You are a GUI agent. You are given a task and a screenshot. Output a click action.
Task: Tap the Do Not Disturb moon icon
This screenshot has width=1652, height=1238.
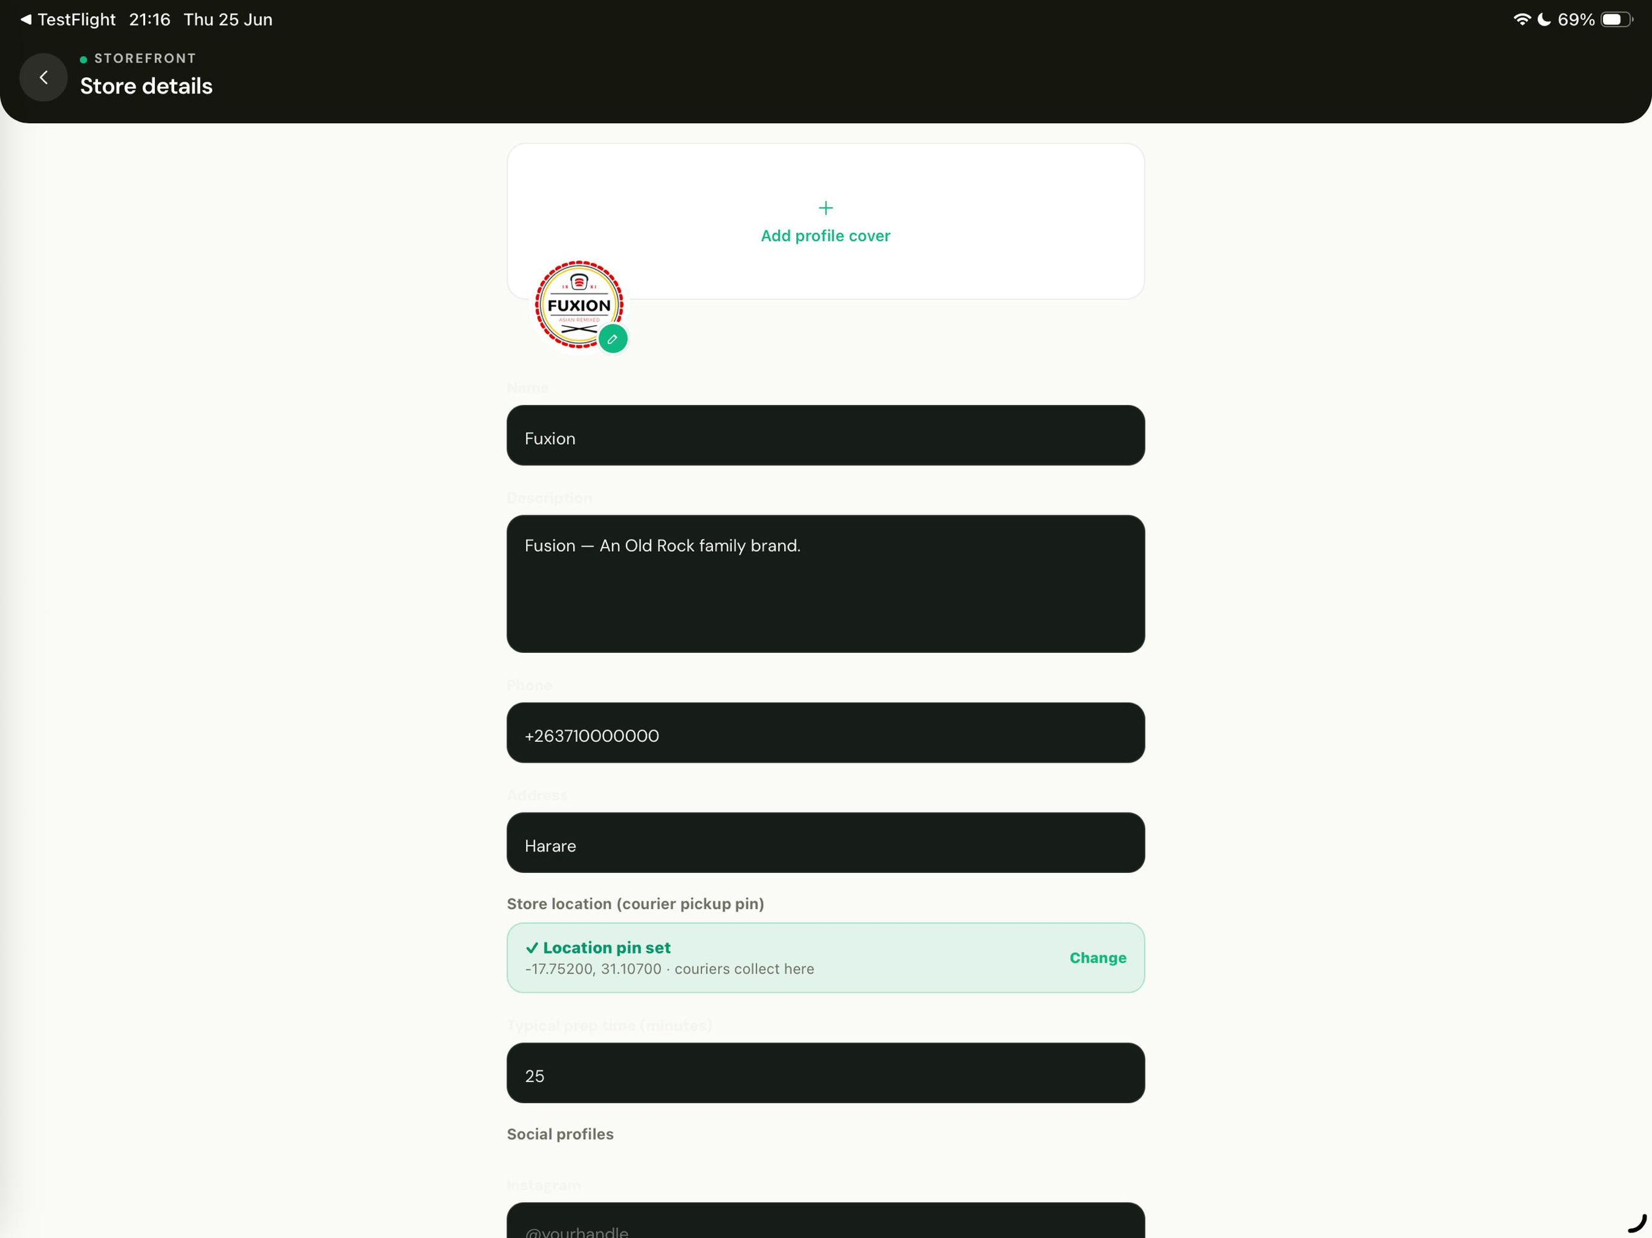tap(1544, 19)
